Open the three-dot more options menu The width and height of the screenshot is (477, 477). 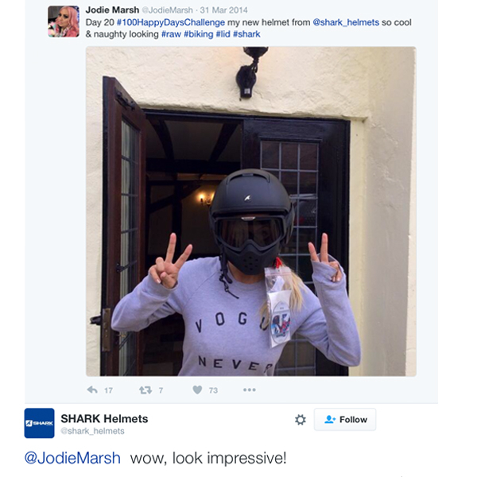[x=250, y=390]
